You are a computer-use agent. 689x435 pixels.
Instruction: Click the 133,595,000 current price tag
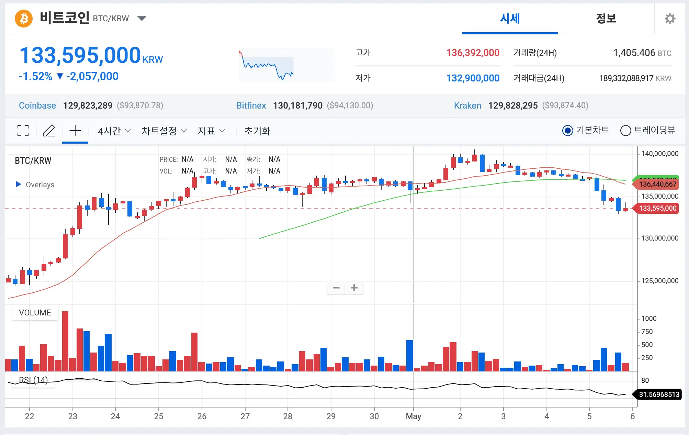[657, 208]
